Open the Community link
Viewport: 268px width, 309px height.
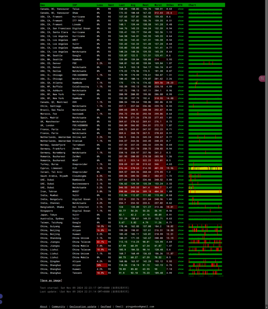(58, 307)
